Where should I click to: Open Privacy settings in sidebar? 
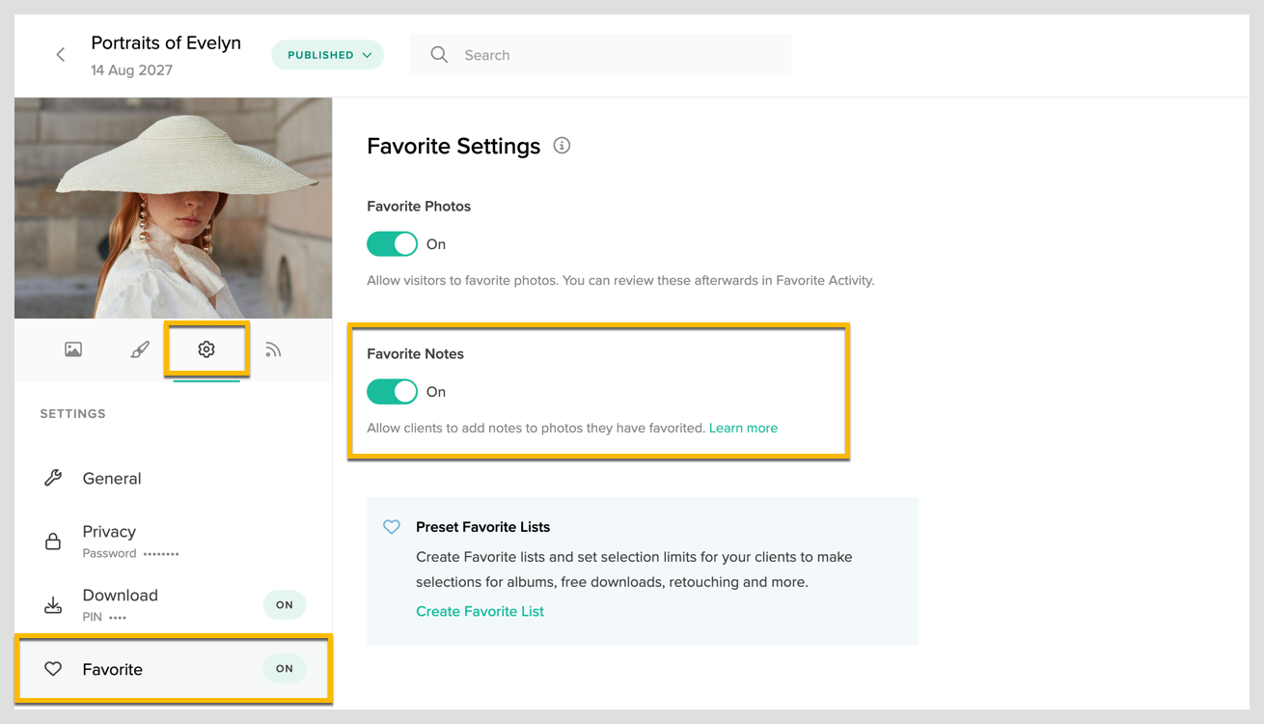click(x=174, y=542)
